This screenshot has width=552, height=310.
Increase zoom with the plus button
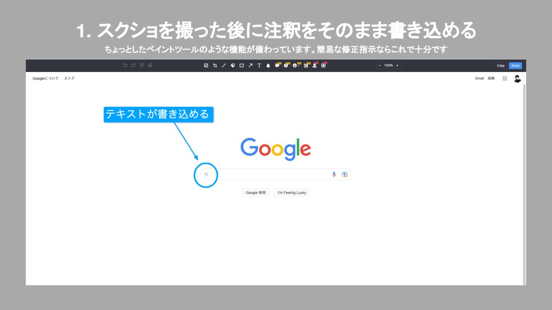click(x=397, y=65)
